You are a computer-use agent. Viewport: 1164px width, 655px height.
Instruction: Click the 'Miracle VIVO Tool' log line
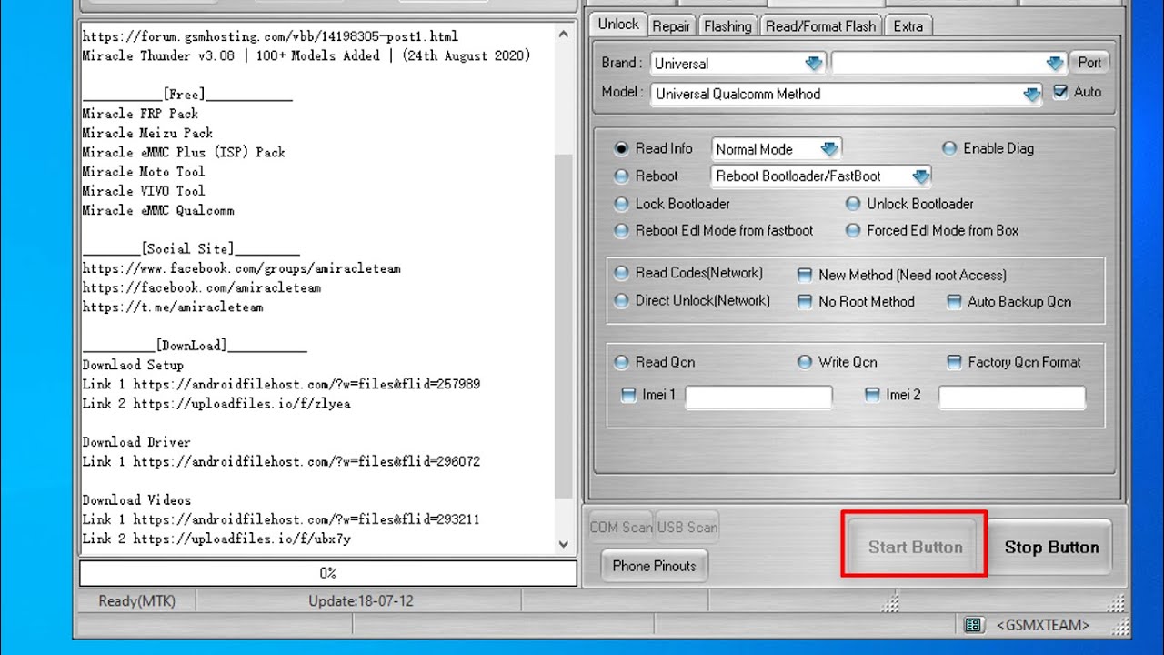(x=144, y=191)
